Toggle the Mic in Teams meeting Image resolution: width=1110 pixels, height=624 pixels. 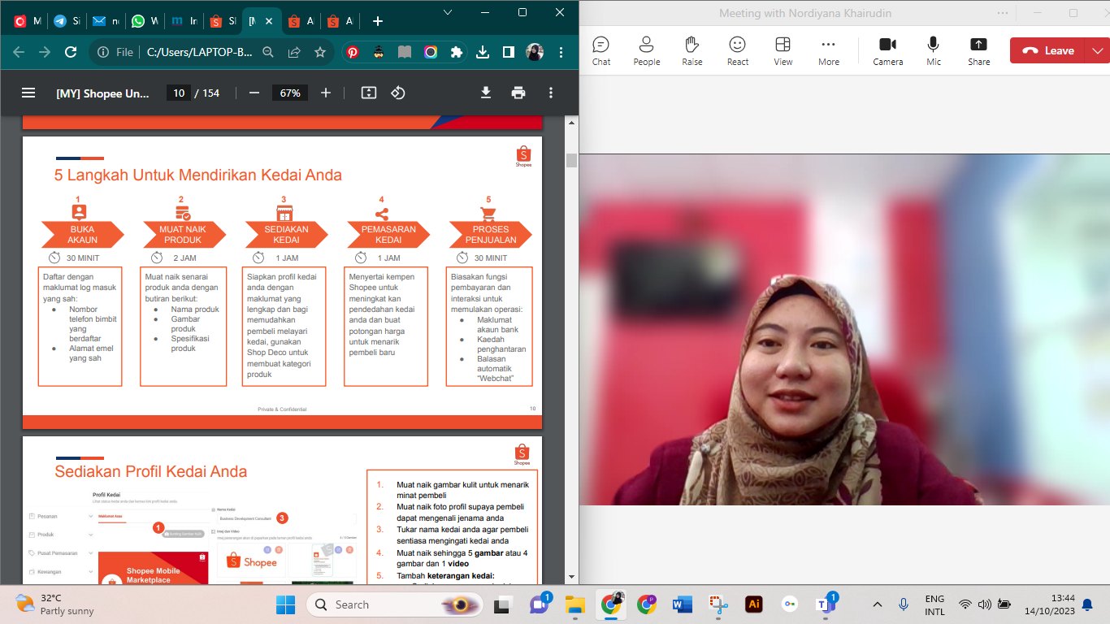point(934,50)
